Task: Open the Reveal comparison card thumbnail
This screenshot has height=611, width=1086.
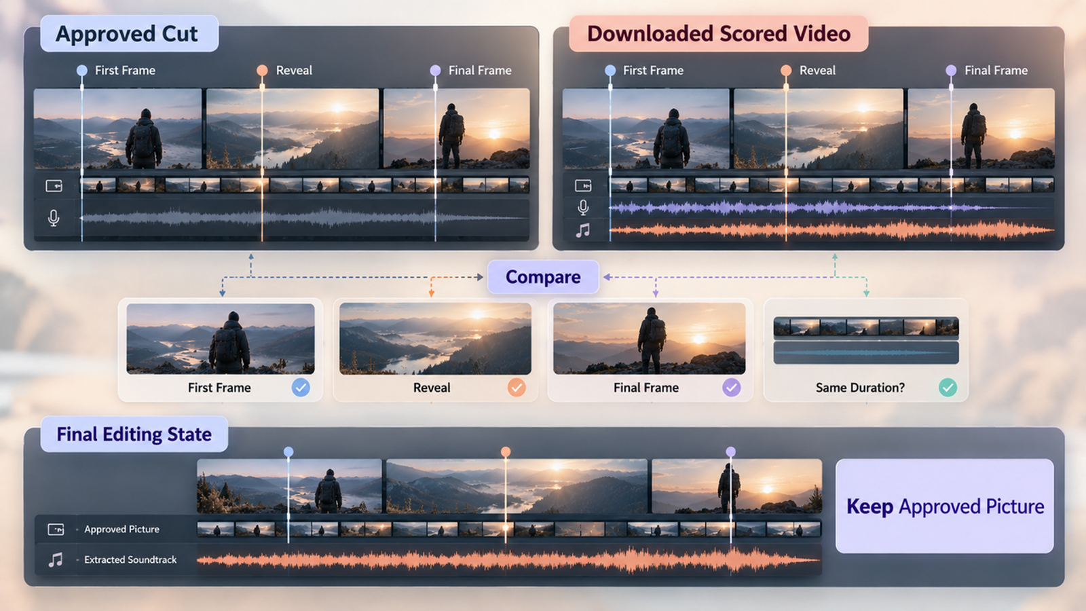Action: tap(435, 339)
